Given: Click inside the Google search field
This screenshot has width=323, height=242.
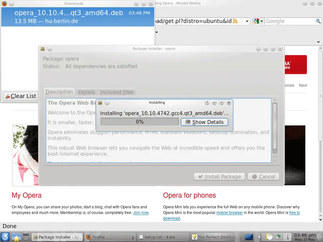Looking at the screenshot, I should point(290,21).
